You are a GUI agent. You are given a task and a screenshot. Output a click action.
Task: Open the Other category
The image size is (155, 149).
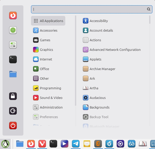[48, 78]
